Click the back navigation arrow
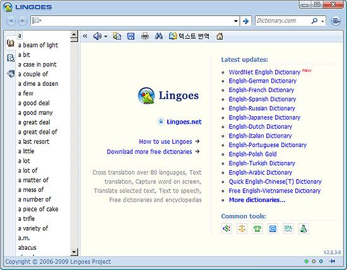This screenshot has height=270, width=347. (x=11, y=21)
